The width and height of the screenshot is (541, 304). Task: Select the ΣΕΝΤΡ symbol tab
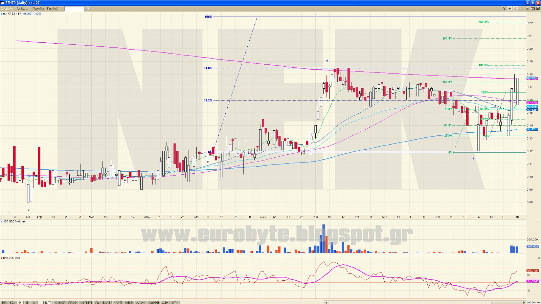click(x=47, y=302)
